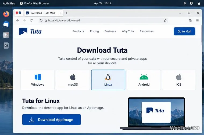Select the Android platform card
The height and width of the screenshot is (135, 204).
144,80
